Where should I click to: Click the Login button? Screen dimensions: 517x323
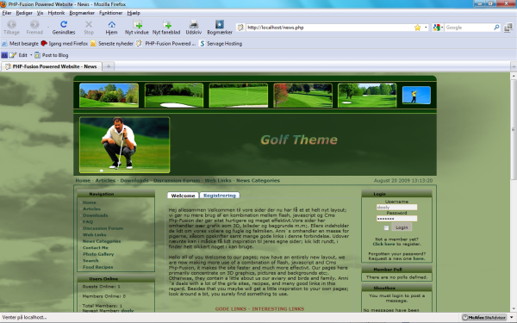(402, 227)
